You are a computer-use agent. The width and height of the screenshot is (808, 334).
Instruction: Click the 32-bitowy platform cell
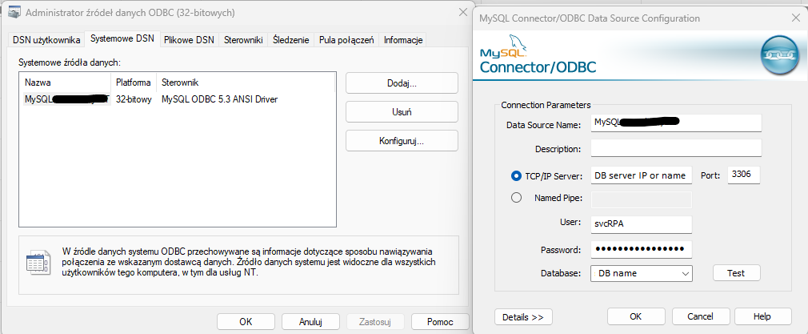point(134,99)
